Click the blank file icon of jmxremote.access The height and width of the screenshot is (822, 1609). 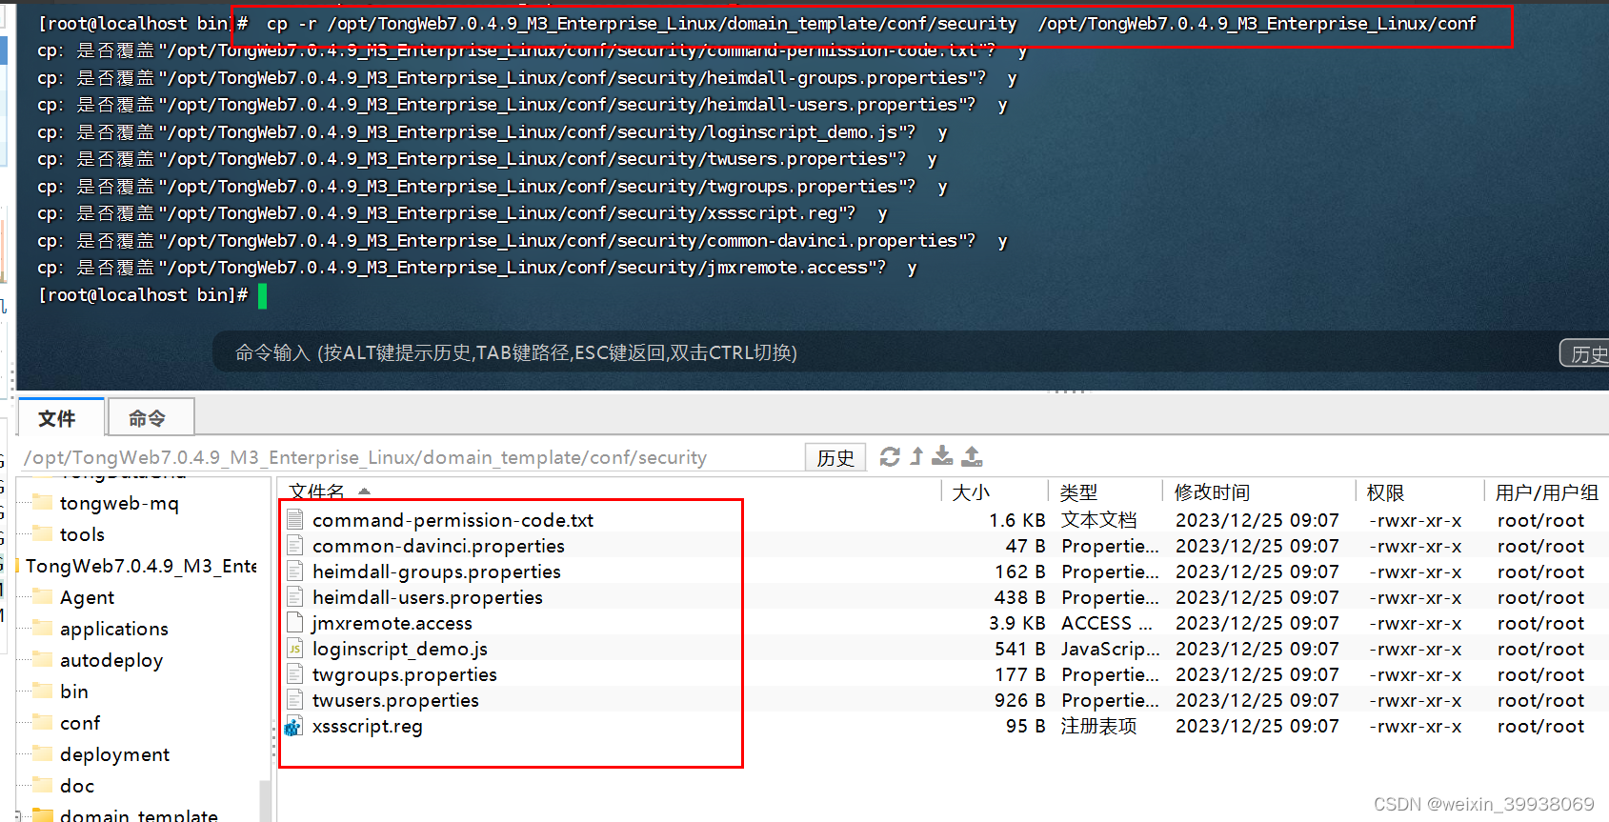294,622
